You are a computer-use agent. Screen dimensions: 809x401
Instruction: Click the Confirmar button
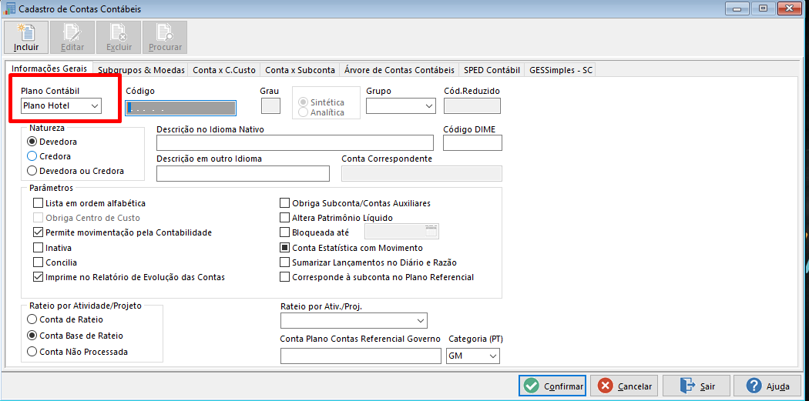pyautogui.click(x=552, y=386)
